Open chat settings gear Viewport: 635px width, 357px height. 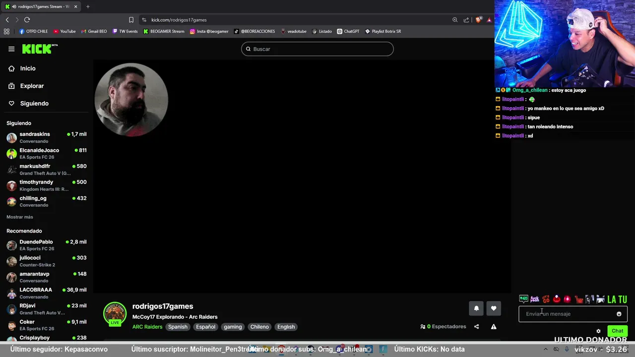click(598, 331)
